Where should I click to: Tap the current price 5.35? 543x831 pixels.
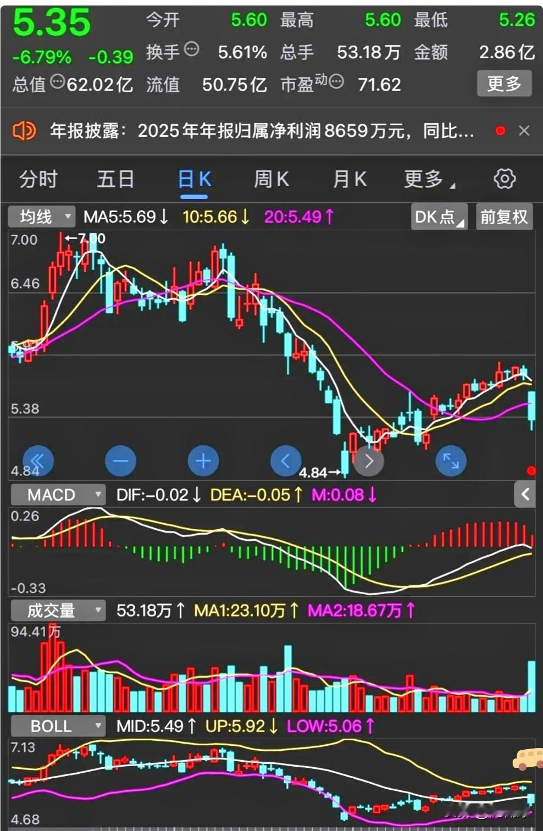coord(52,23)
